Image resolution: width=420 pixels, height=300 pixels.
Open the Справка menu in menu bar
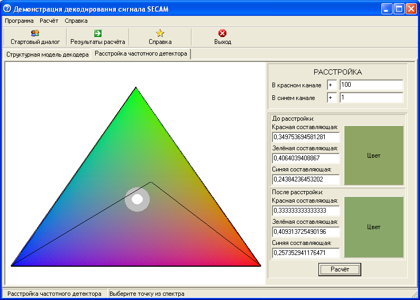tap(76, 21)
